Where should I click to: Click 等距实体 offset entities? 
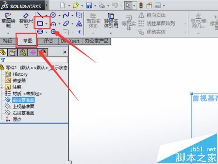click(x=129, y=23)
